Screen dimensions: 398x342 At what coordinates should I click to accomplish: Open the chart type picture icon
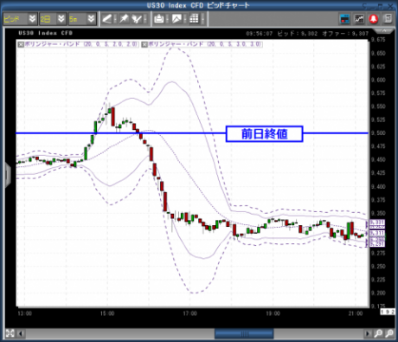click(177, 19)
